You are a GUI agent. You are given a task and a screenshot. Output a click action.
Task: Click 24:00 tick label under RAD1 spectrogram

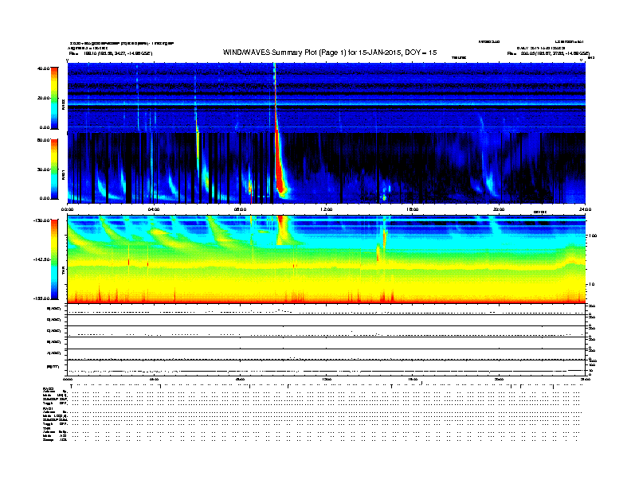pos(585,209)
